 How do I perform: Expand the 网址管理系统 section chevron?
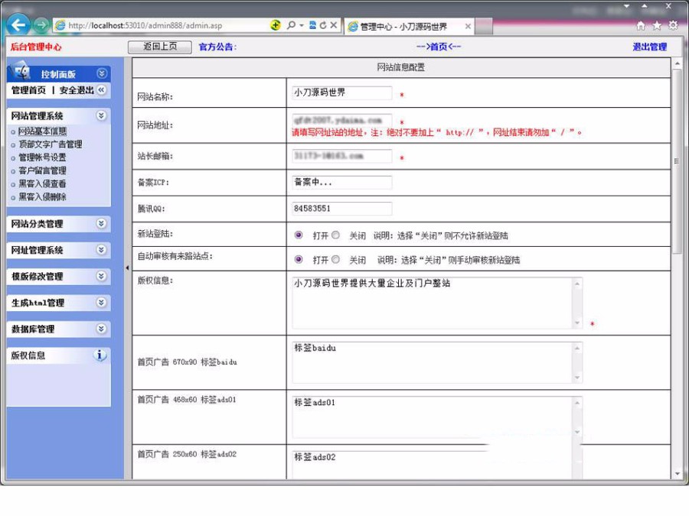101,250
